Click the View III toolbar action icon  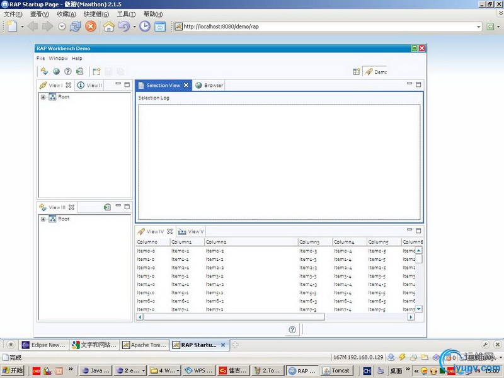108,207
